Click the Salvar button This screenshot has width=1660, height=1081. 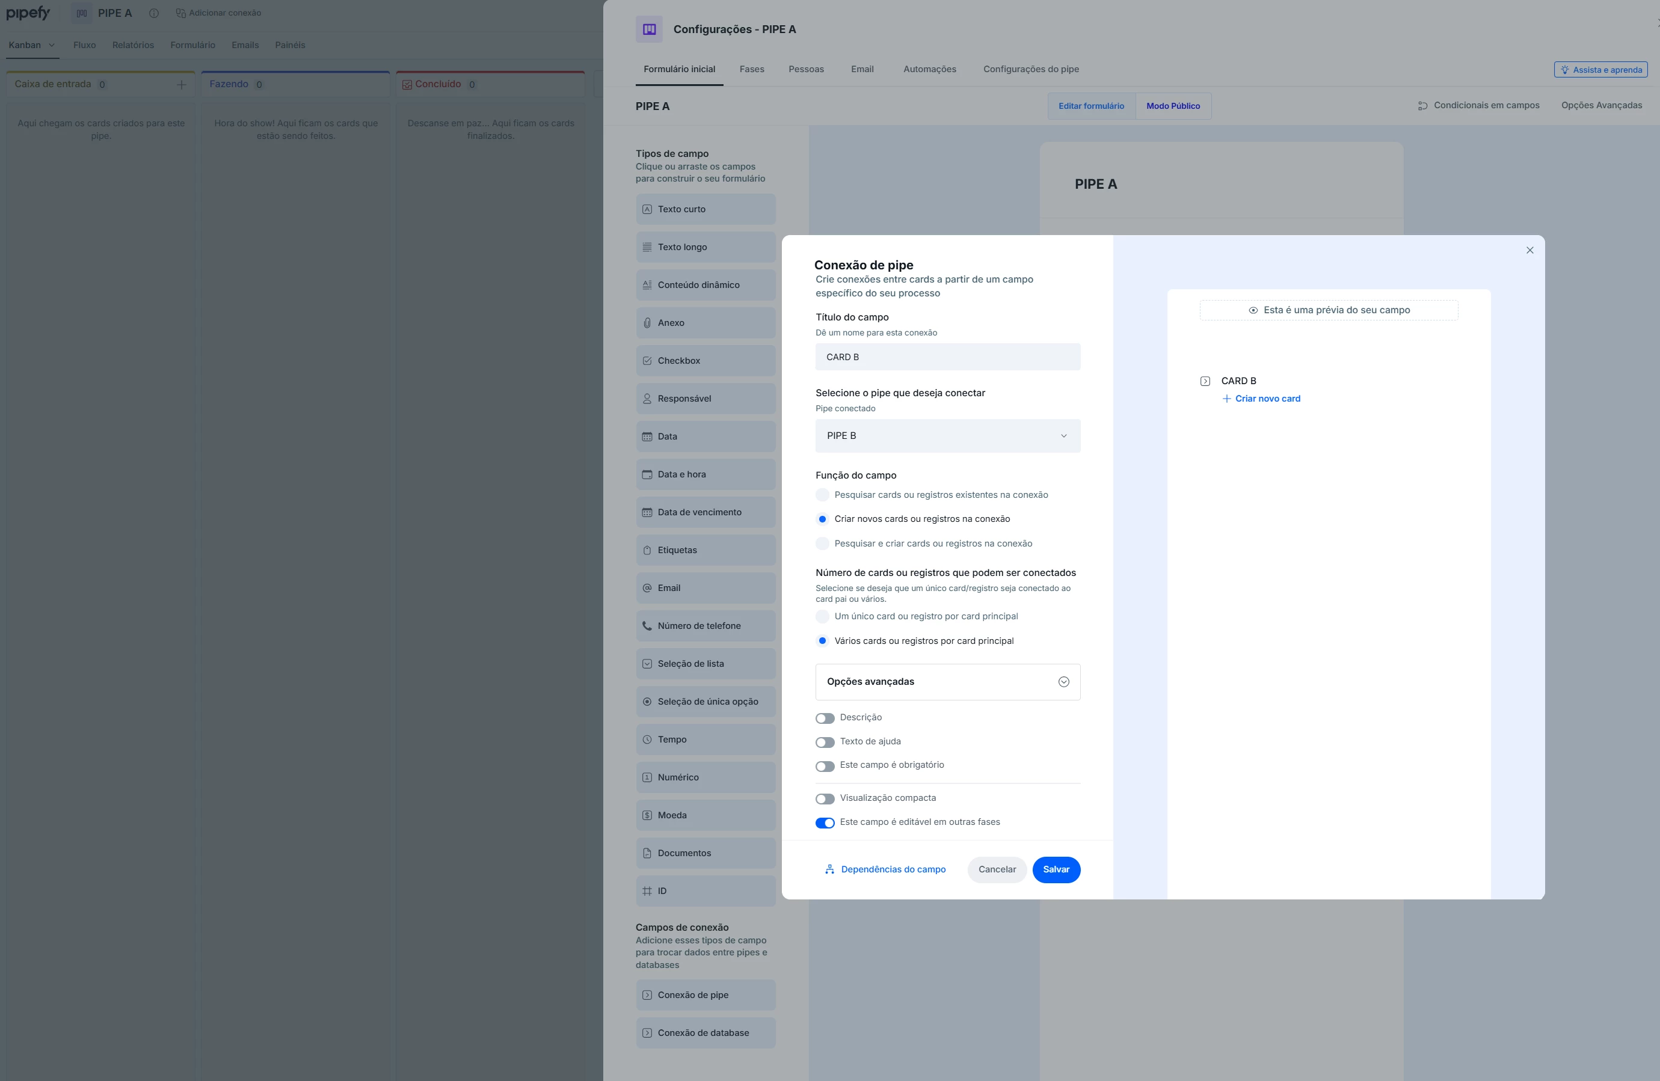[x=1056, y=870]
